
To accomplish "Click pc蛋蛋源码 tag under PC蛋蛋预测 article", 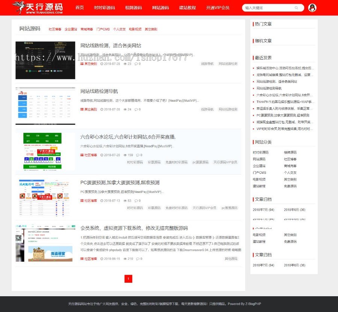I will [x=229, y=208].
